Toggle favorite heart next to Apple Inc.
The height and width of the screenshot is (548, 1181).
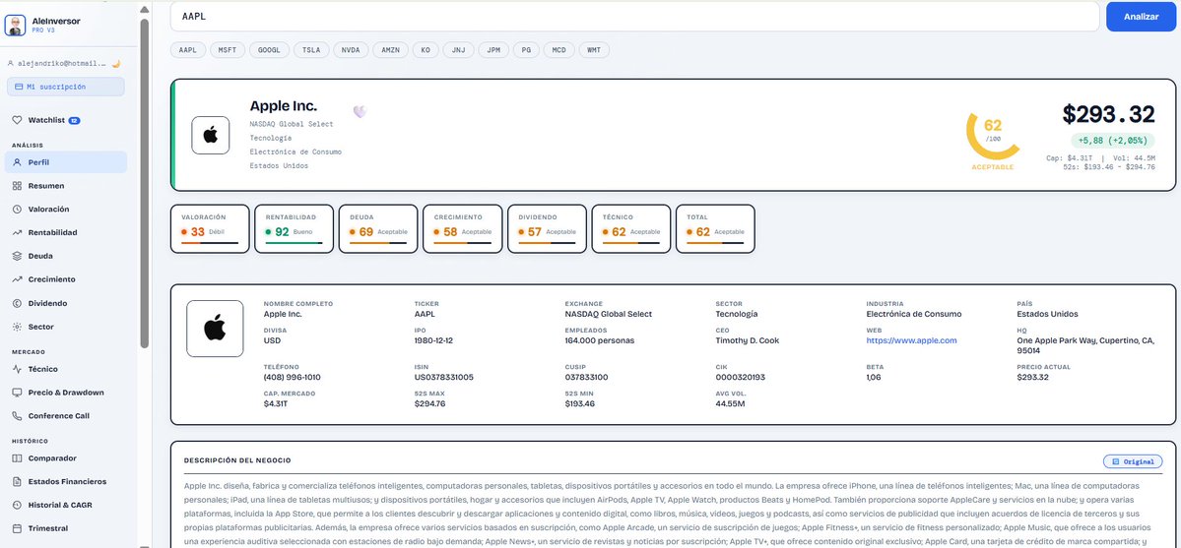361,111
